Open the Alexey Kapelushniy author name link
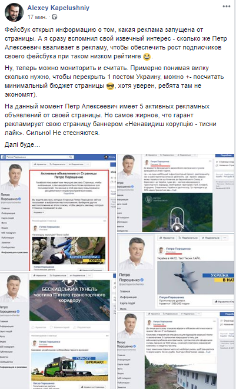 (x=58, y=8)
